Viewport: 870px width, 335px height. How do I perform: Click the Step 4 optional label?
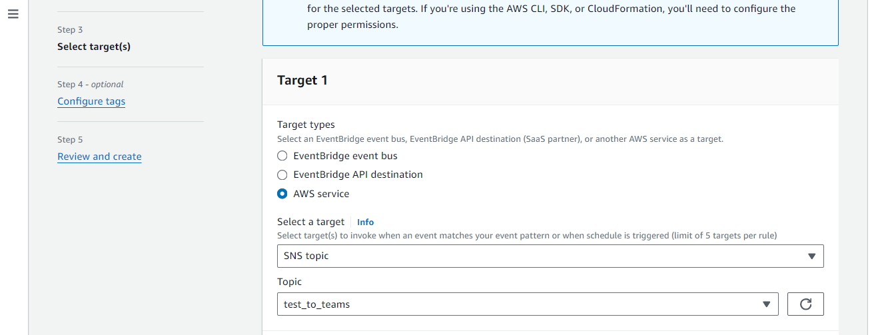[91, 85]
